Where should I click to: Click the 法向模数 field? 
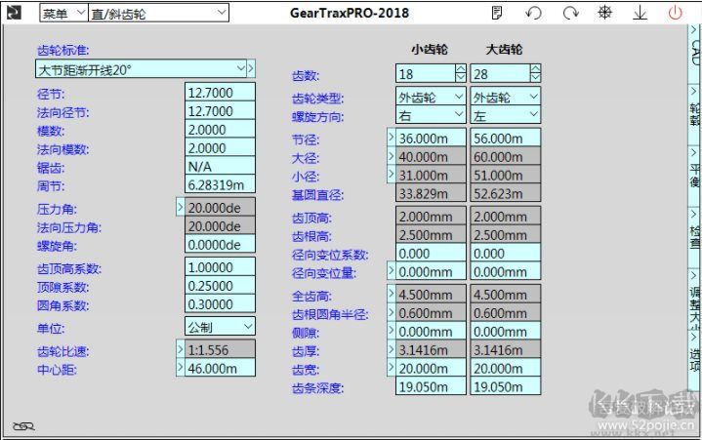pyautogui.click(x=220, y=147)
